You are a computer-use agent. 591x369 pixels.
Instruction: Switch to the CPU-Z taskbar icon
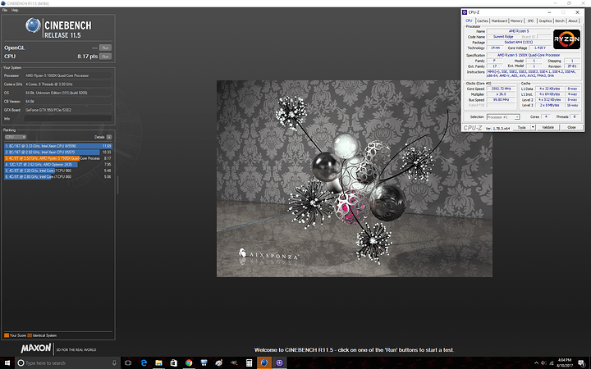click(x=279, y=362)
